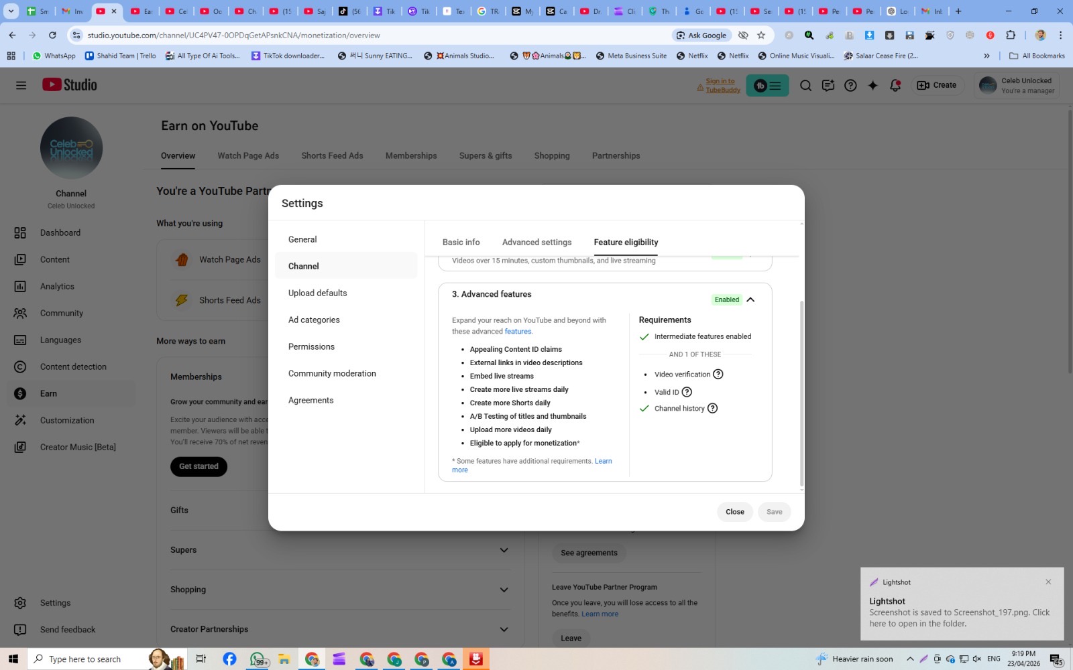Expand the Creator Partnerships section
The image size is (1073, 670).
tap(504, 629)
